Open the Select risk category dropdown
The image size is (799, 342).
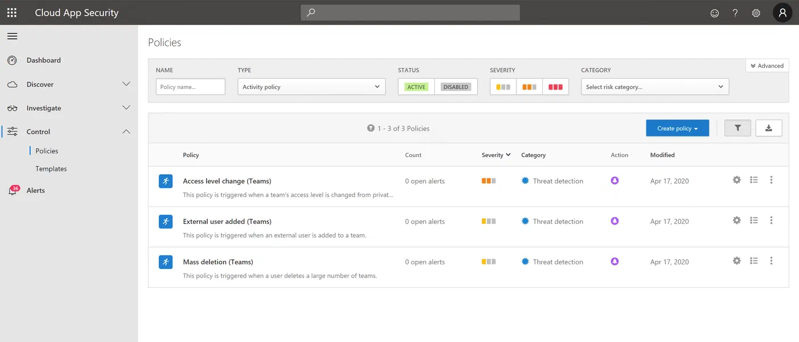click(655, 87)
